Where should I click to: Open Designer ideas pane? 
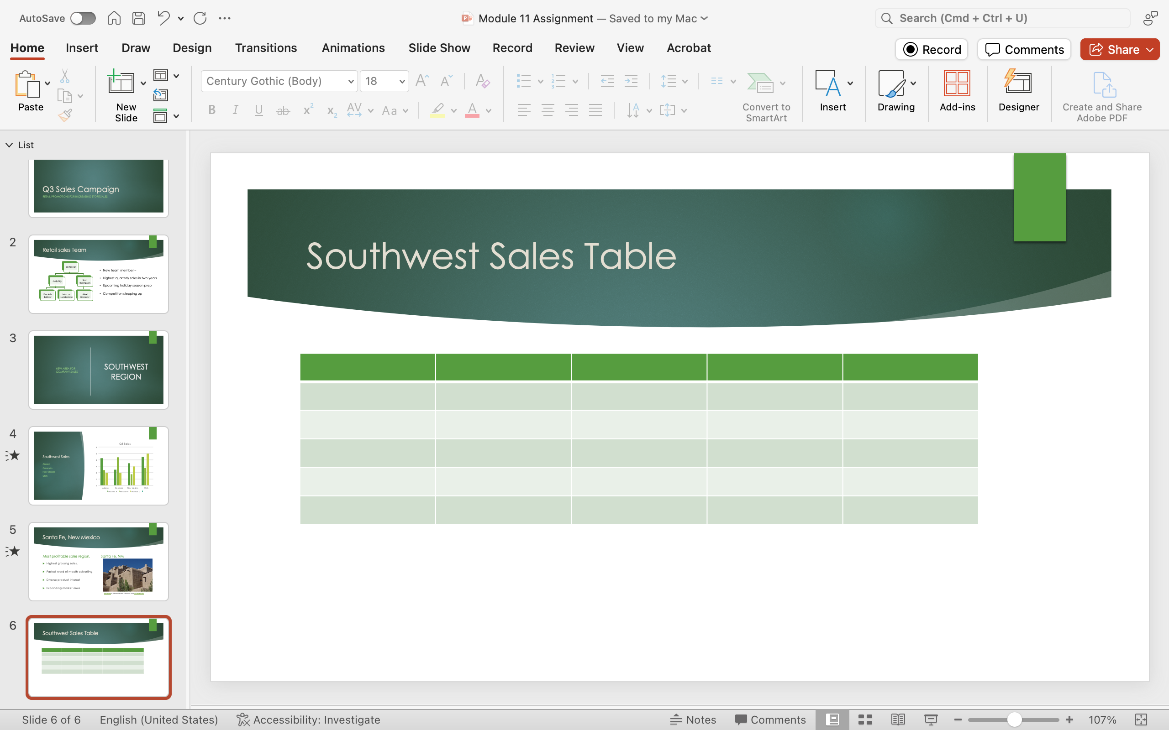point(1019,91)
